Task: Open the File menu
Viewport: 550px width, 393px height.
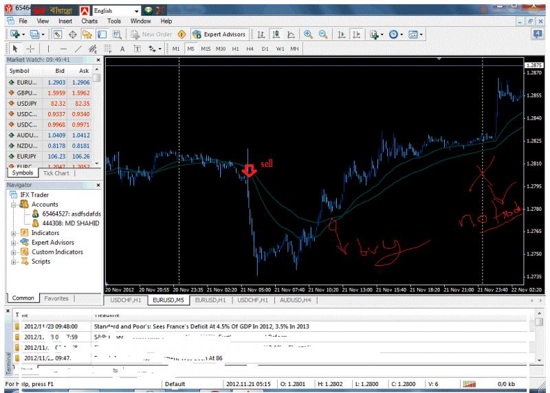Action: [x=23, y=21]
